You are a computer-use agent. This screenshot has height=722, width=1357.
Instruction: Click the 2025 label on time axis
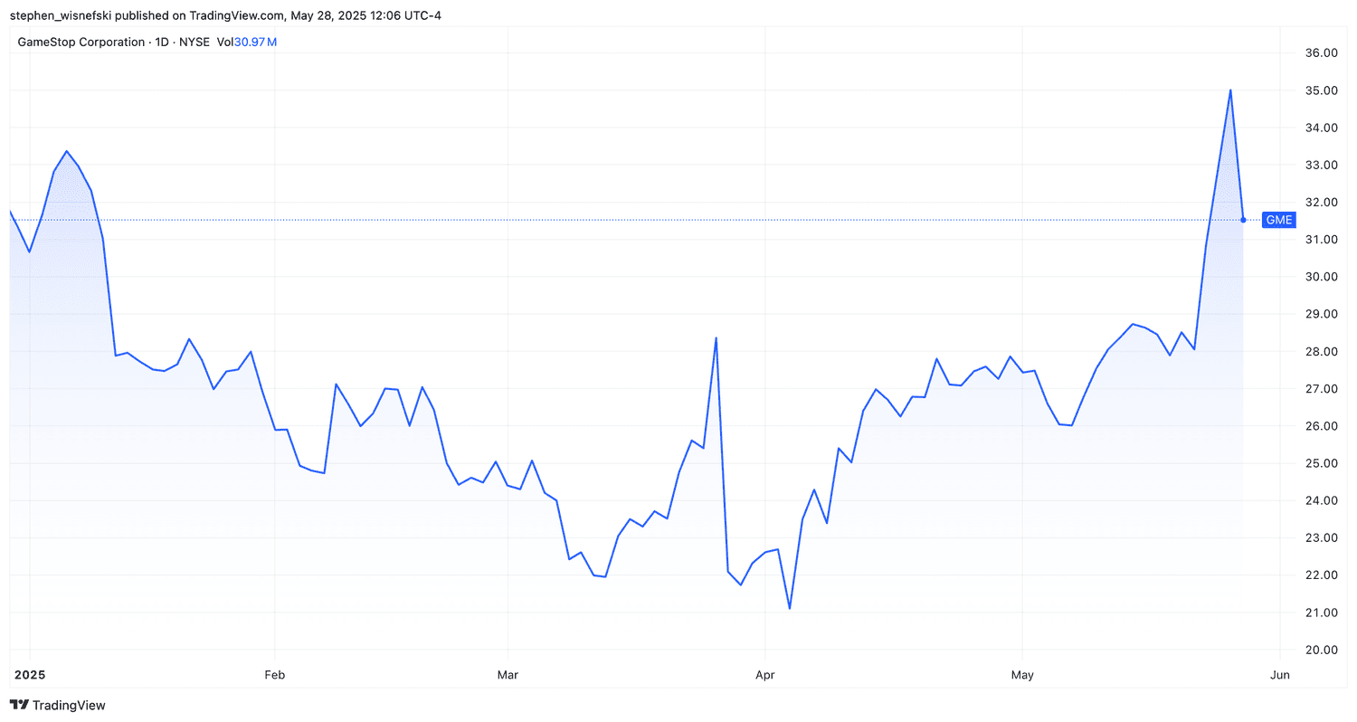pos(30,675)
